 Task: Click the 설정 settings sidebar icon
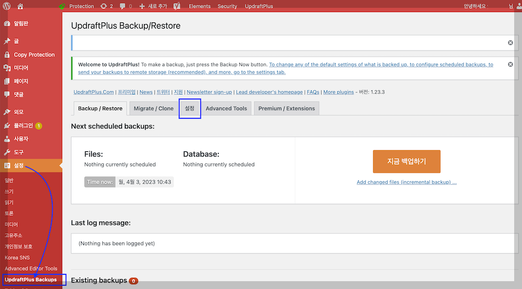[7, 165]
